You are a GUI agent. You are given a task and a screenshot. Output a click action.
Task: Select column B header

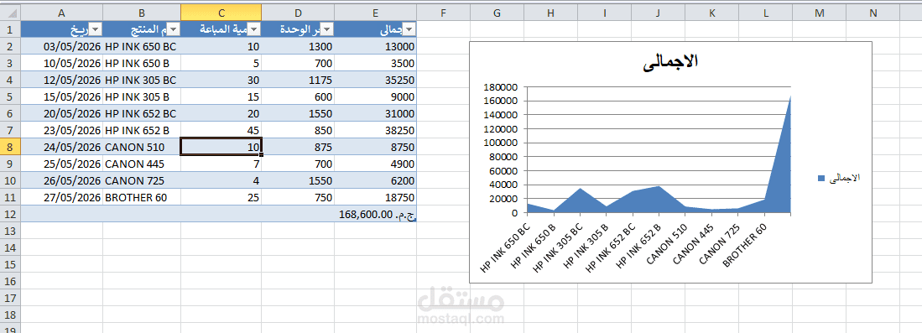pos(142,13)
